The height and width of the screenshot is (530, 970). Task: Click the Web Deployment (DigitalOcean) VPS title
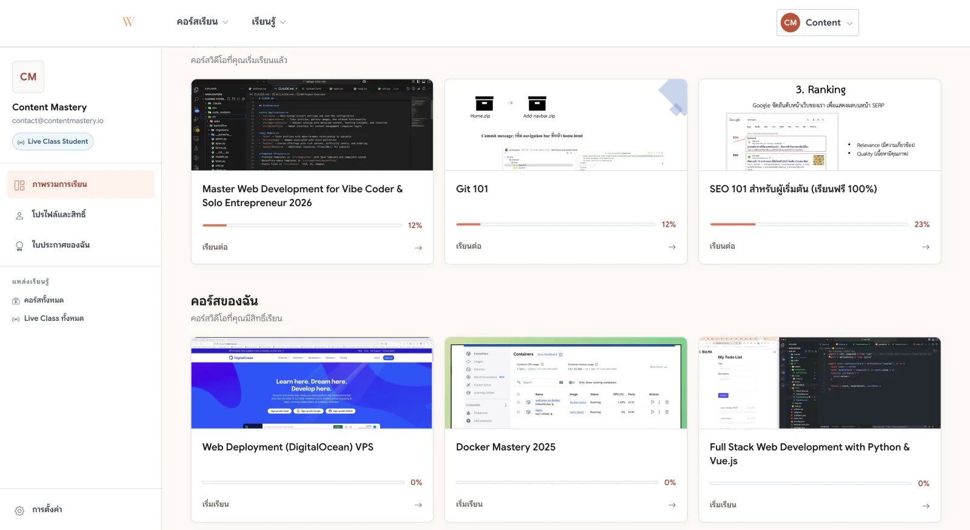pyautogui.click(x=288, y=447)
